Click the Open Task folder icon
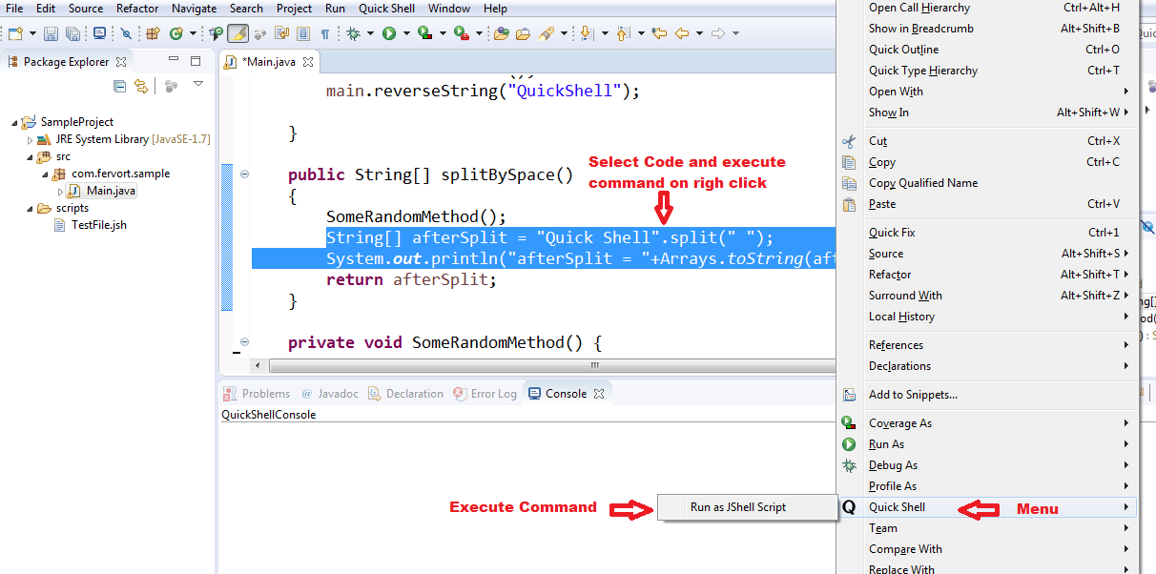1156x574 pixels. click(501, 33)
